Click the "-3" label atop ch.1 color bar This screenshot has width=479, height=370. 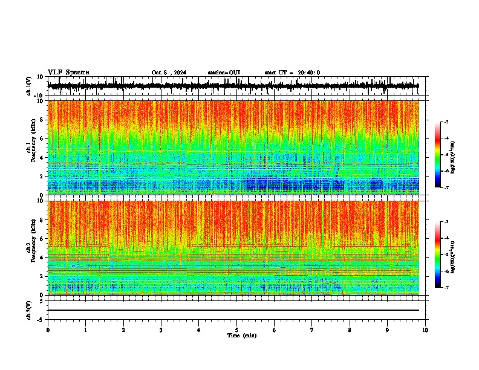446,122
